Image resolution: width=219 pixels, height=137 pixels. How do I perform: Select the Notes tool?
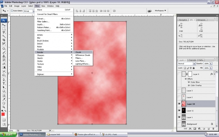point(4,96)
